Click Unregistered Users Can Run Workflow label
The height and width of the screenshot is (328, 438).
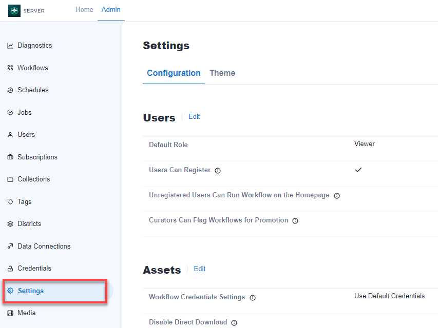[239, 195]
